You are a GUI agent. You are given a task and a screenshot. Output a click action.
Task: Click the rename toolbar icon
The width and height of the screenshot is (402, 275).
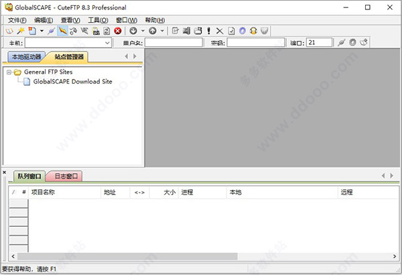186,31
